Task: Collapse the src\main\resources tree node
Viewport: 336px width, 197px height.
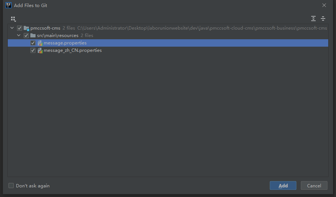Action: pos(19,36)
